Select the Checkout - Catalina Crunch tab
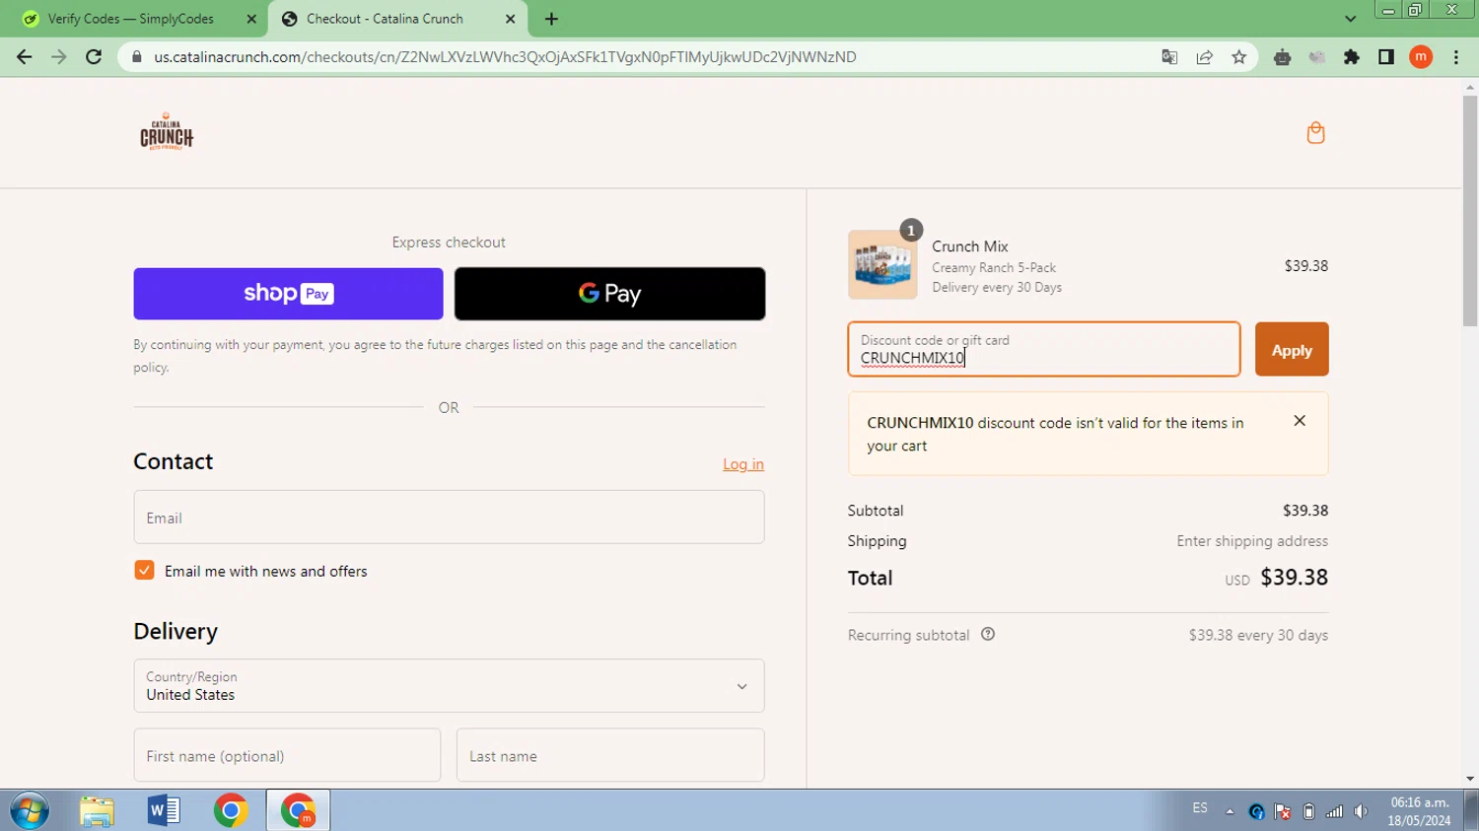This screenshot has height=831, width=1479. click(385, 19)
